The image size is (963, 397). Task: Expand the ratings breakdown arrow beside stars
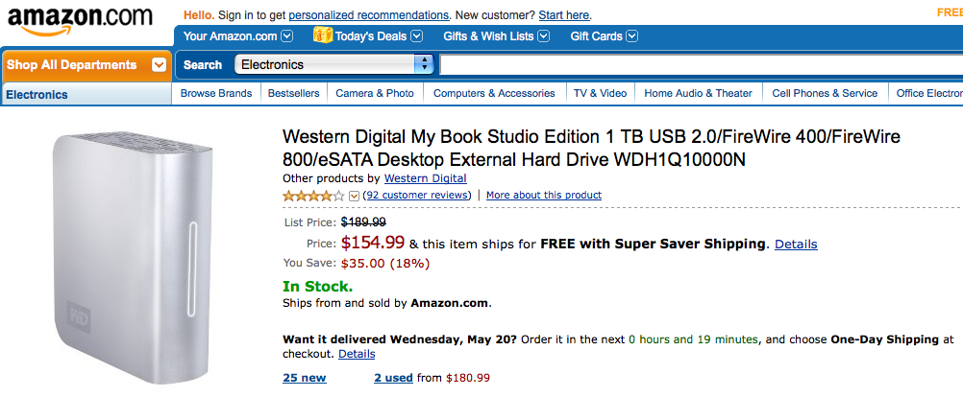coord(354,196)
